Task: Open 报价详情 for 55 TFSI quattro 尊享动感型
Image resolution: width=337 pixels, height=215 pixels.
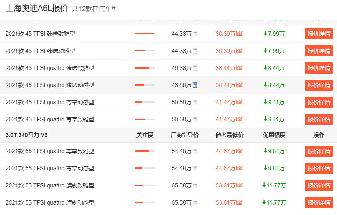Action: point(319,169)
